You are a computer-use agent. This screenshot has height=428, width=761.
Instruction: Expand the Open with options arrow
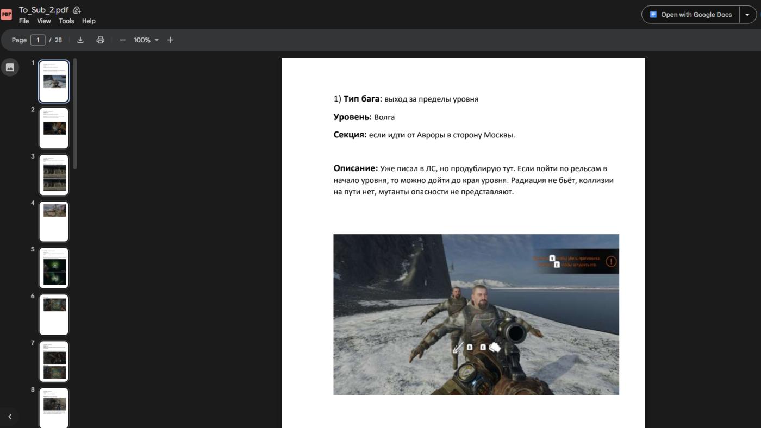pos(747,15)
